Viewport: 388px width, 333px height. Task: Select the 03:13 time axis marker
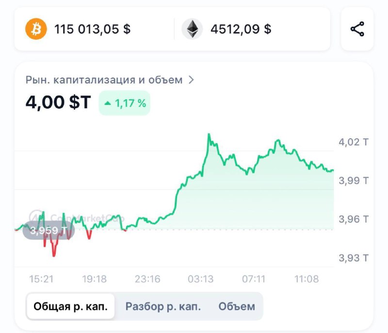pos(200,279)
